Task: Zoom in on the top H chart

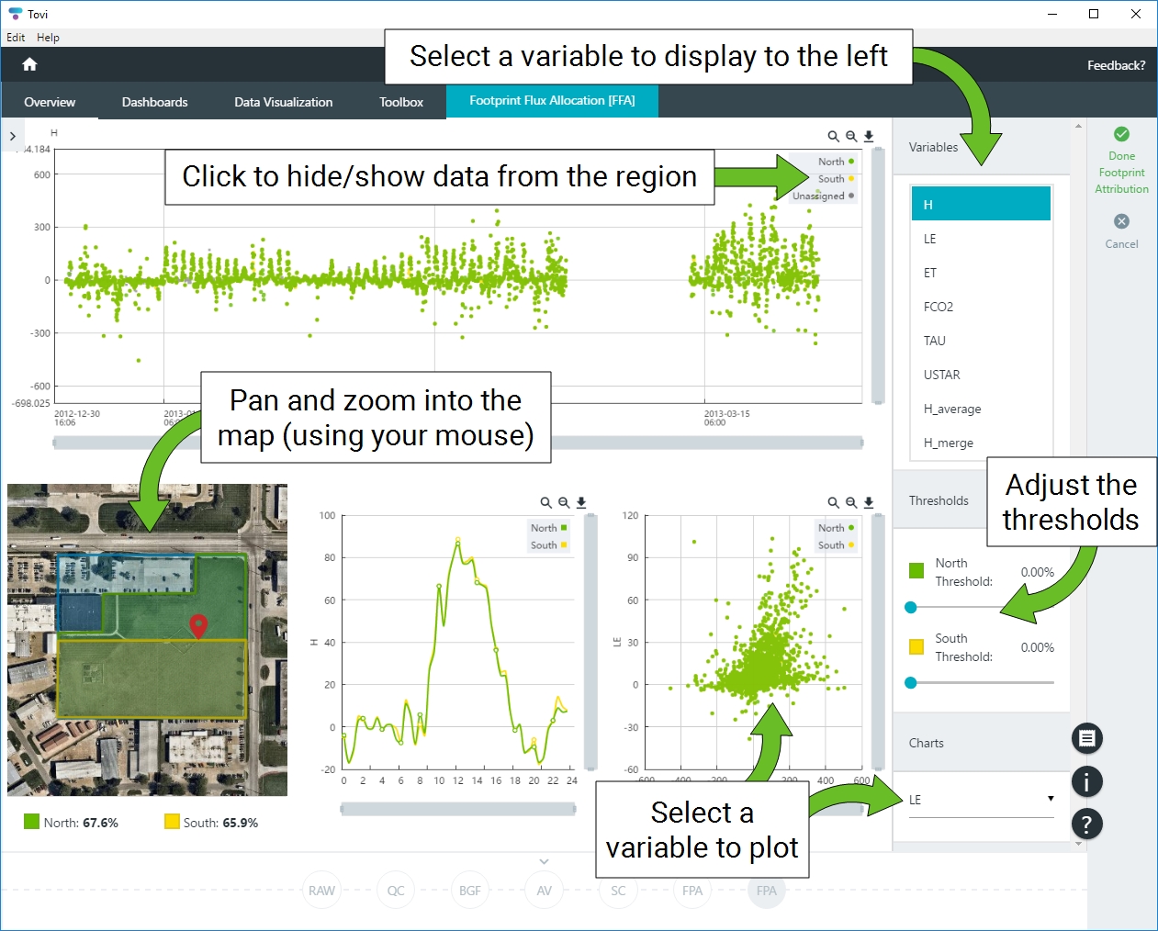Action: click(x=833, y=136)
